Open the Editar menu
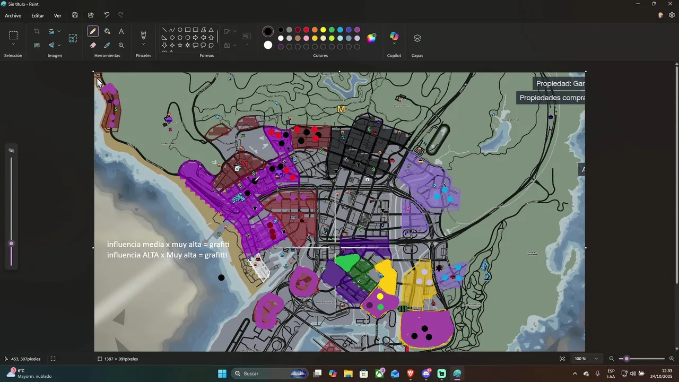 pyautogui.click(x=38, y=15)
